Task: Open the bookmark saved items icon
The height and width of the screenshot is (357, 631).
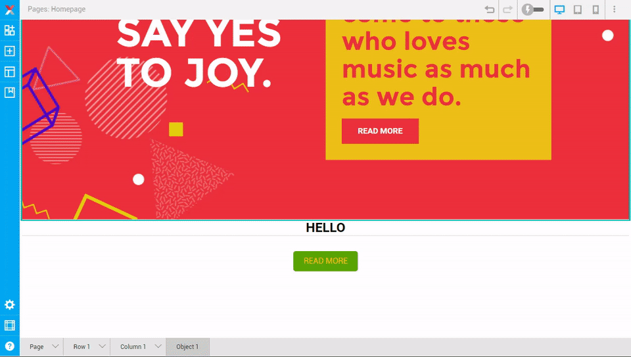Action: [x=10, y=93]
